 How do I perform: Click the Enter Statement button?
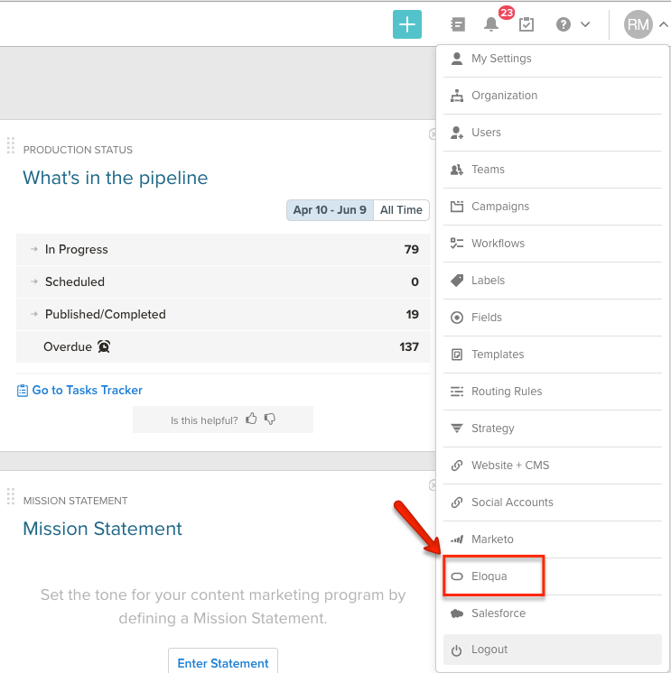point(223,662)
